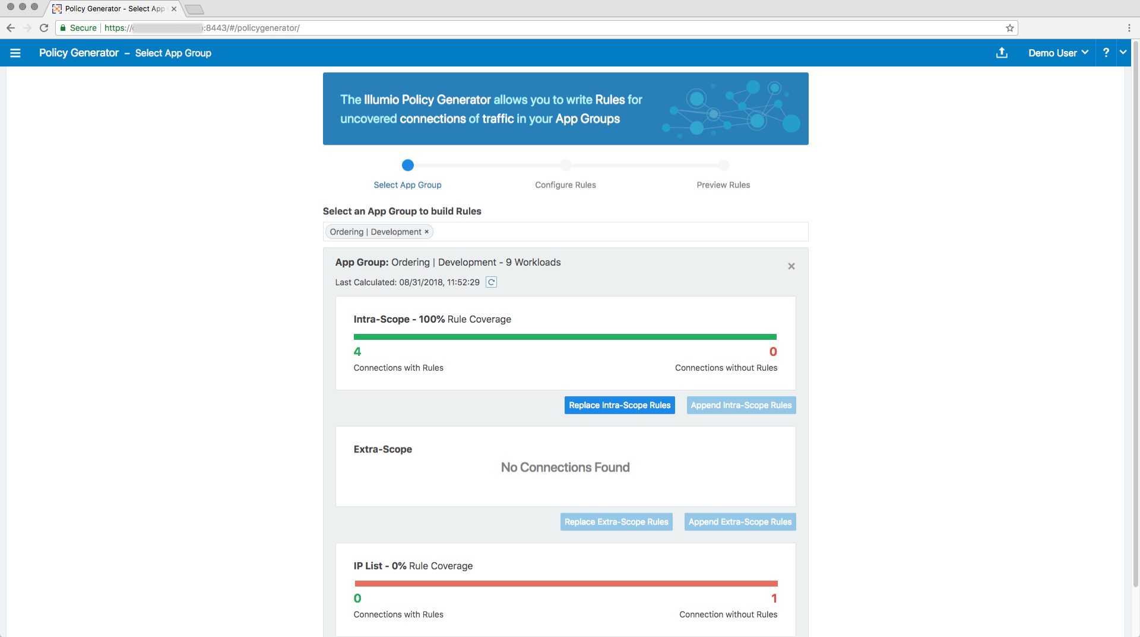Screen dimensions: 1140x637
Task: Click the No Connections Found message
Action: pyautogui.click(x=565, y=467)
